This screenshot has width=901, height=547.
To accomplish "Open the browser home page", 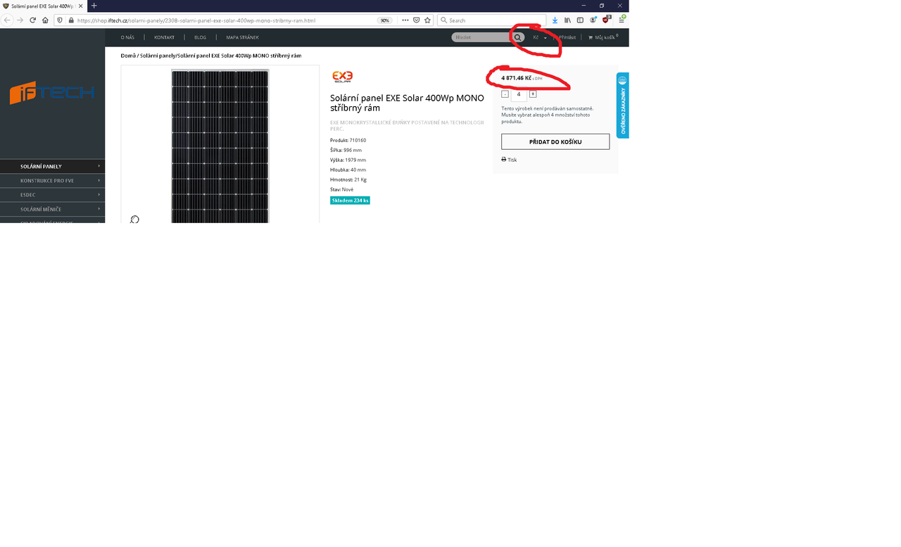I will [x=46, y=20].
